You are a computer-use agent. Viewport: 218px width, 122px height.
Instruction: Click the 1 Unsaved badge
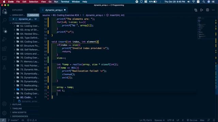pyautogui.click(x=33, y=15)
